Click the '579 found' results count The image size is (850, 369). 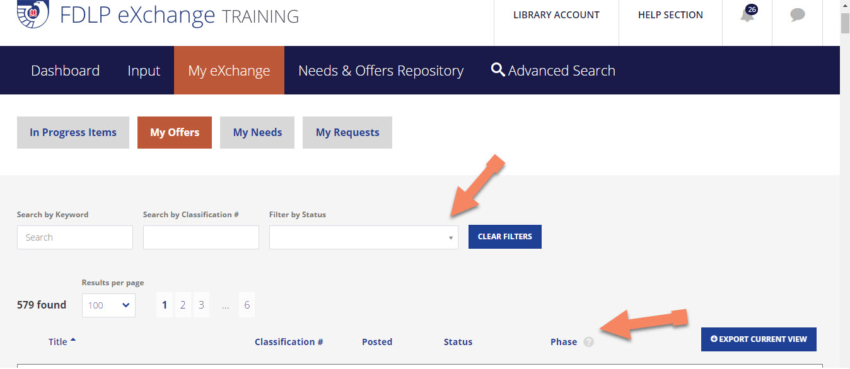point(42,305)
